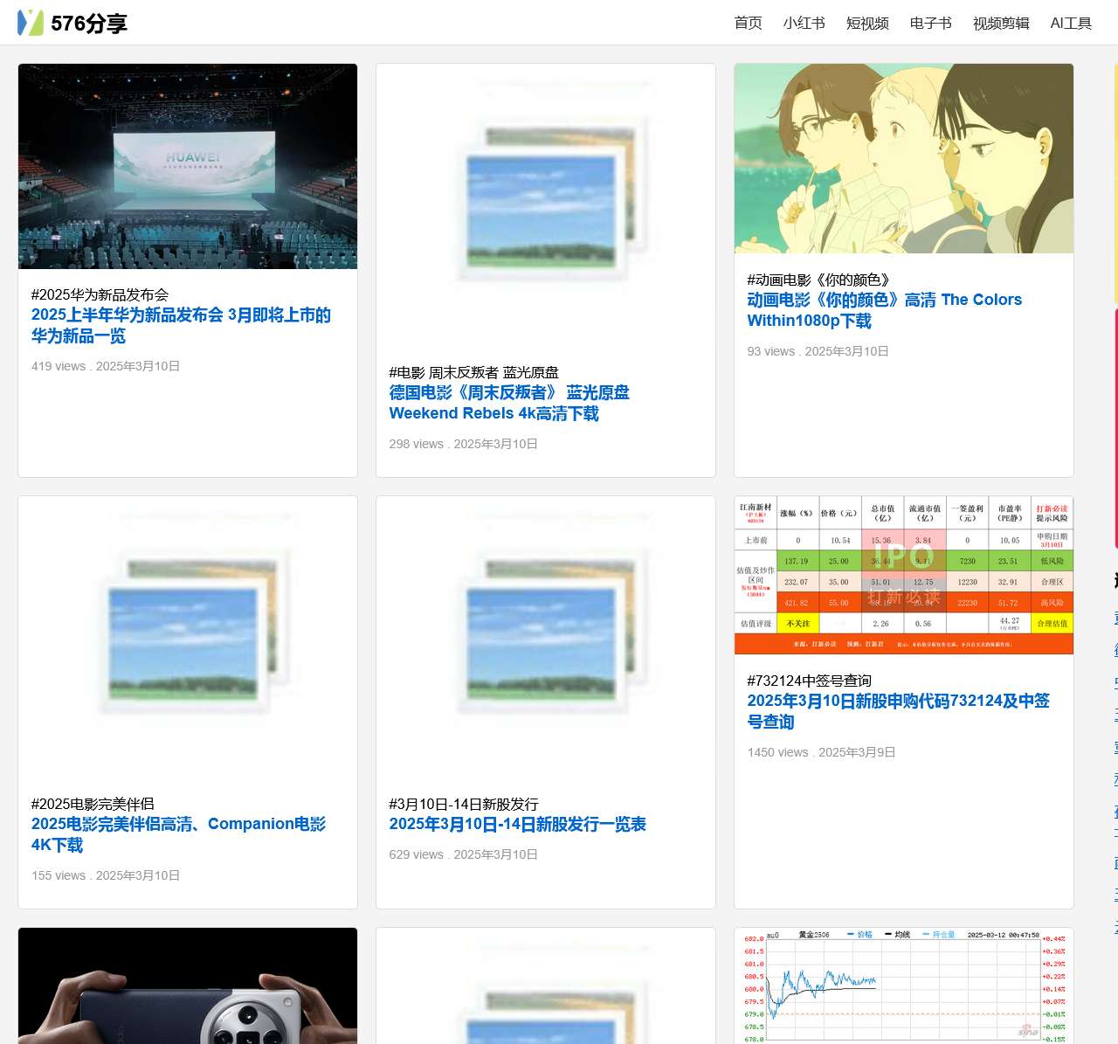1118x1044 pixels.
Task: Open the placeholder image for 完美伴侣 post
Action: (188, 638)
